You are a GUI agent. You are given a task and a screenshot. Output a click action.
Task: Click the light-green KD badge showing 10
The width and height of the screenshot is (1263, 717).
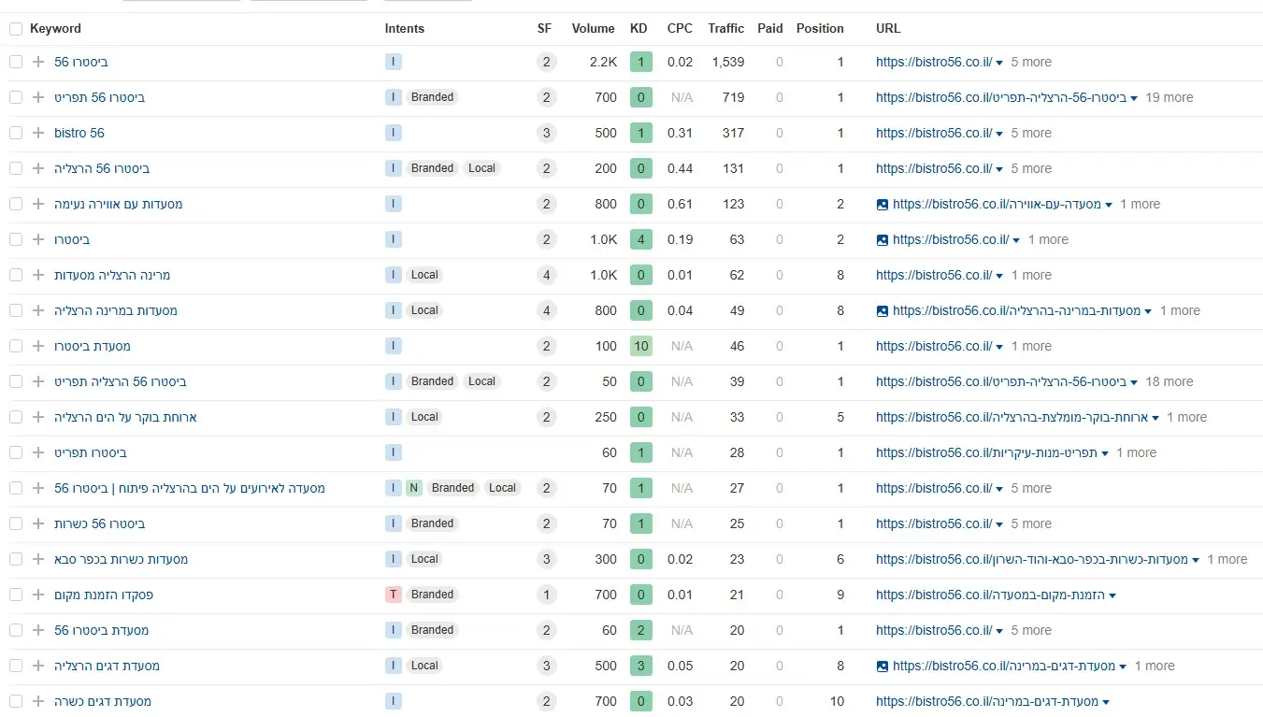coord(640,346)
